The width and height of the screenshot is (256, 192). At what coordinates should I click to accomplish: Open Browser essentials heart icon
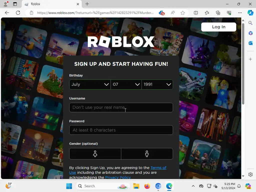click(x=229, y=13)
